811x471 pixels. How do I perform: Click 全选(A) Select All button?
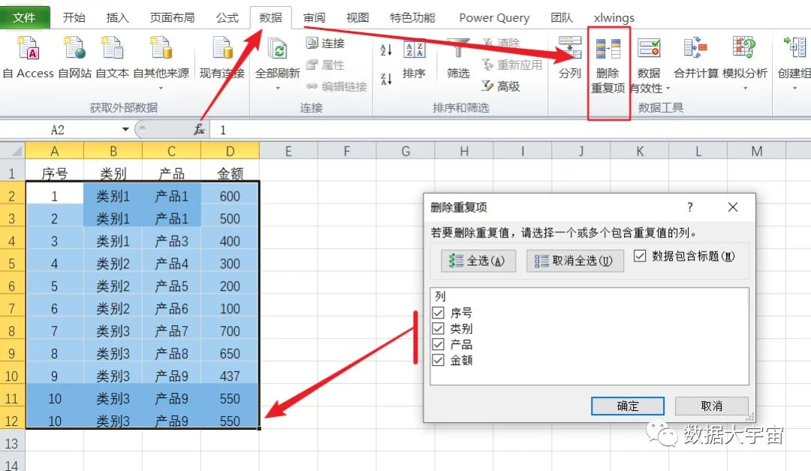point(478,261)
